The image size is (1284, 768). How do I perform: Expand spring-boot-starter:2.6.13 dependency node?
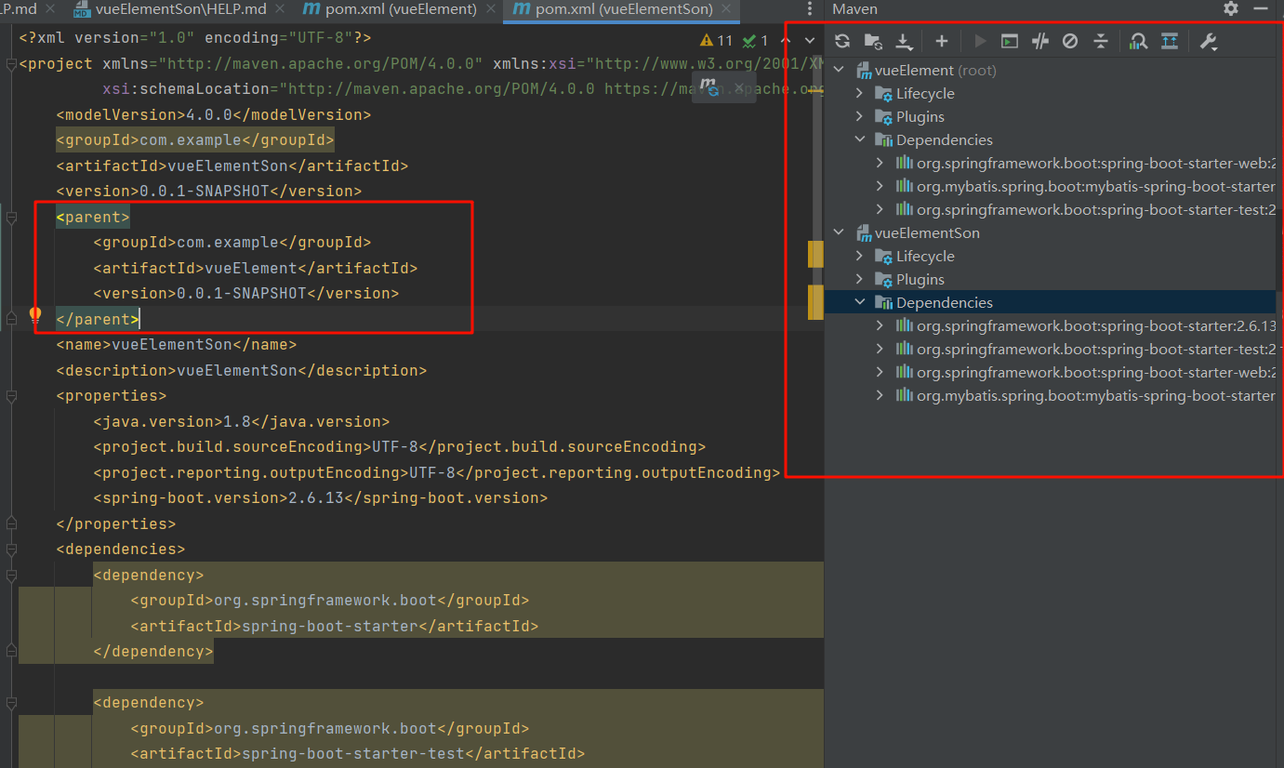880,325
